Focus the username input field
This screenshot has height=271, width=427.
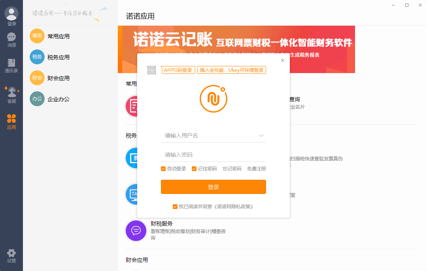click(213, 135)
